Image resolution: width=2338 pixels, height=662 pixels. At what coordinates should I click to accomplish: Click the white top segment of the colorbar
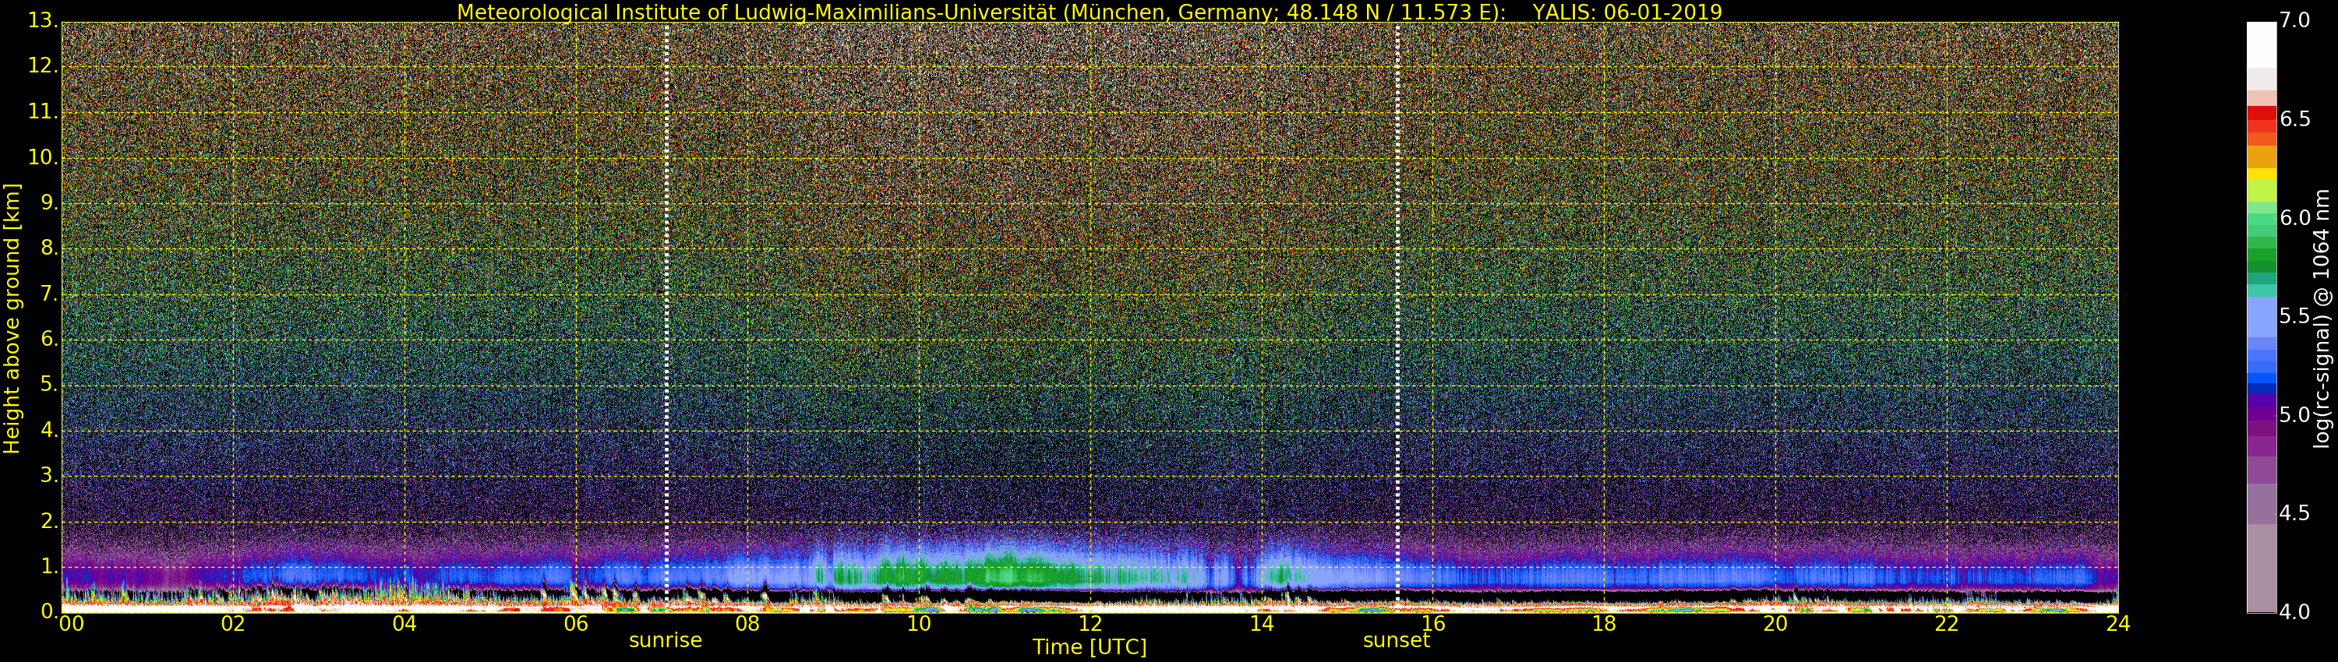click(x=2261, y=44)
